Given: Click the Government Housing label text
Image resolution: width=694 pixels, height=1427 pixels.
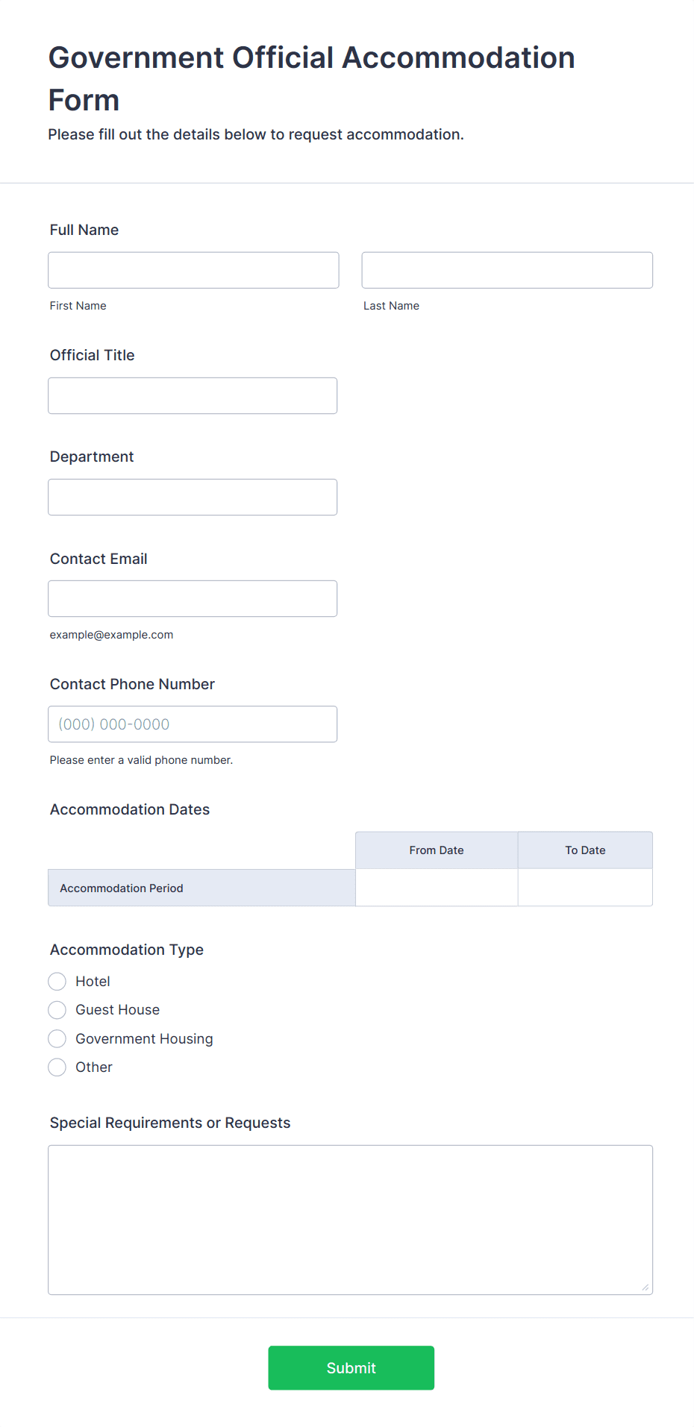Looking at the screenshot, I should (x=144, y=1039).
